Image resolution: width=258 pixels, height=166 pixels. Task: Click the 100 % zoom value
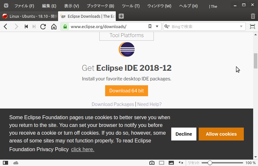(x=251, y=163)
